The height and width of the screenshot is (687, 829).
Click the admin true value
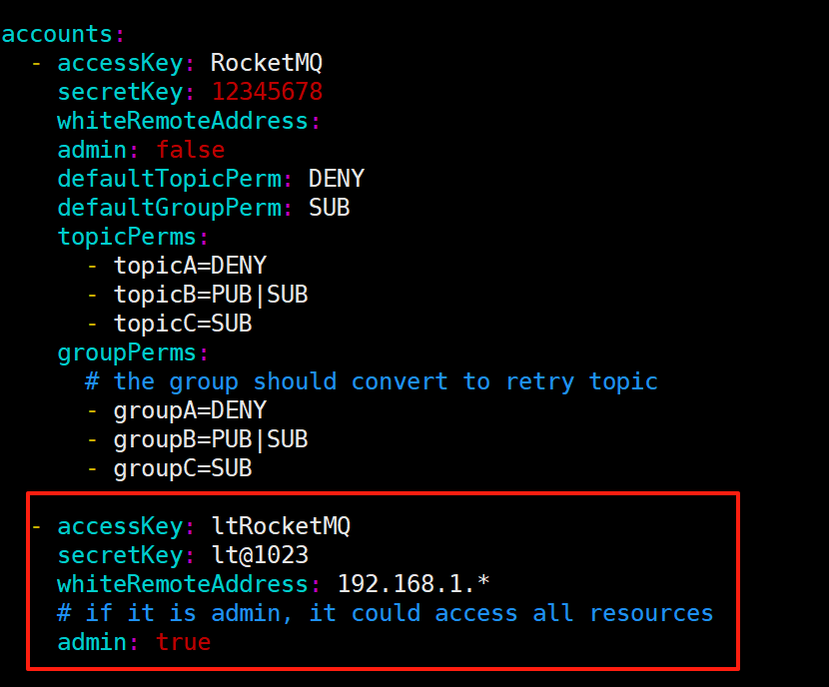point(183,642)
